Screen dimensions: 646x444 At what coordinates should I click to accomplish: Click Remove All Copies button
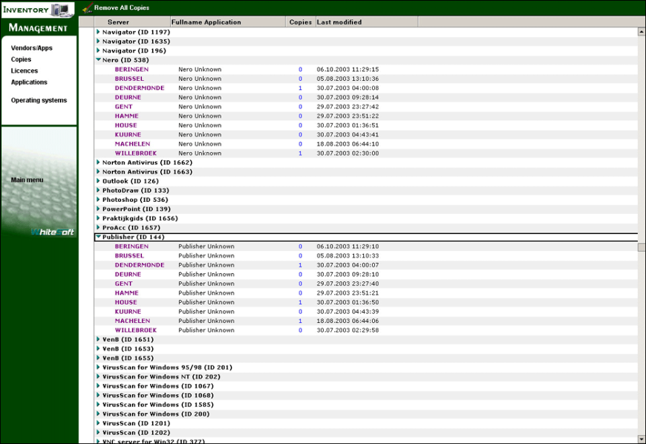click(121, 8)
